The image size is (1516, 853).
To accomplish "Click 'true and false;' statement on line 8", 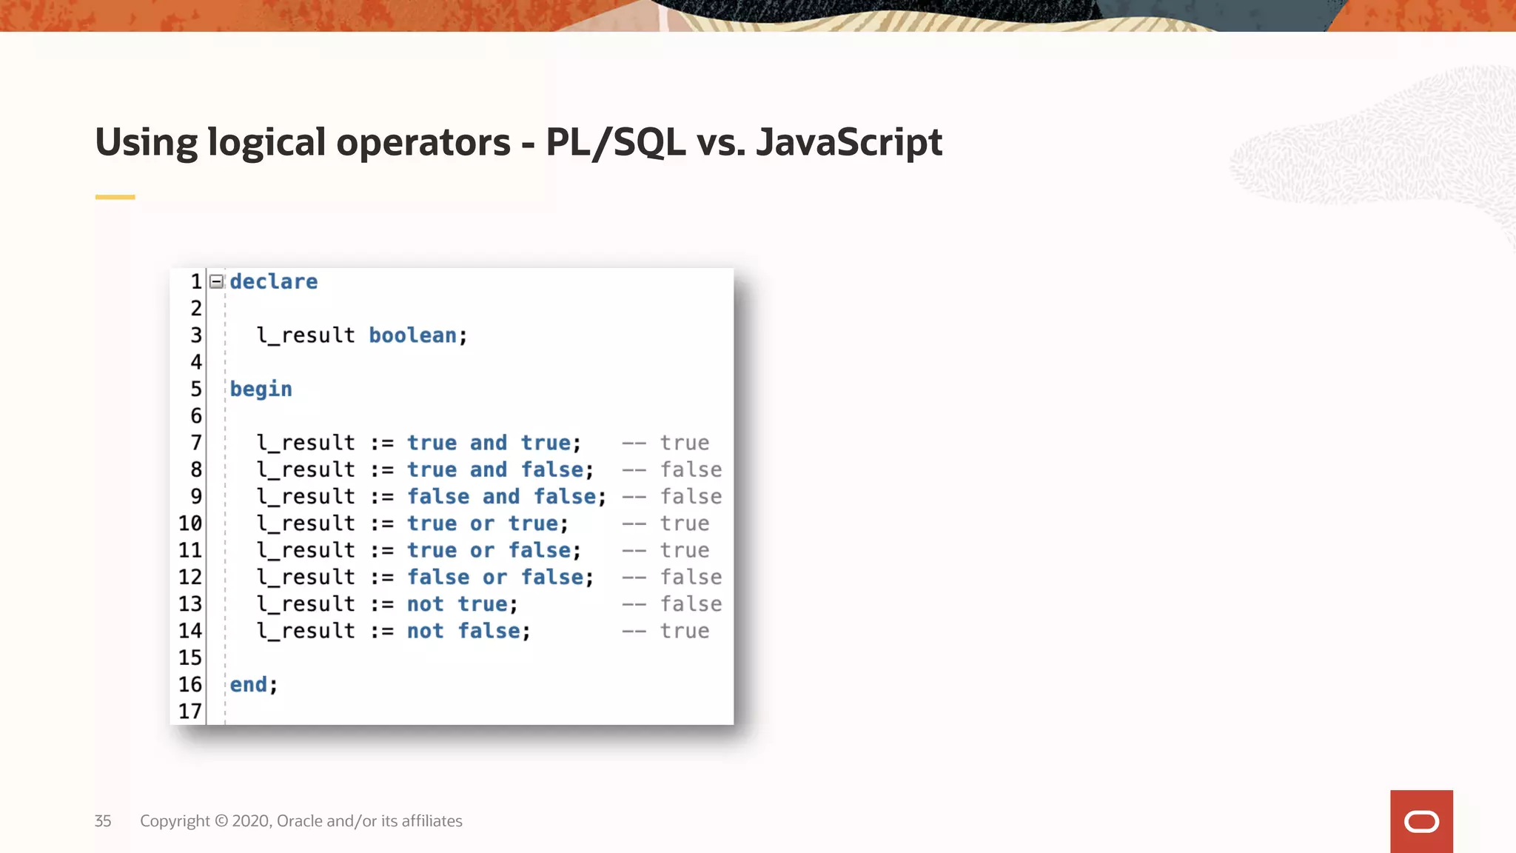I will click(x=500, y=469).
